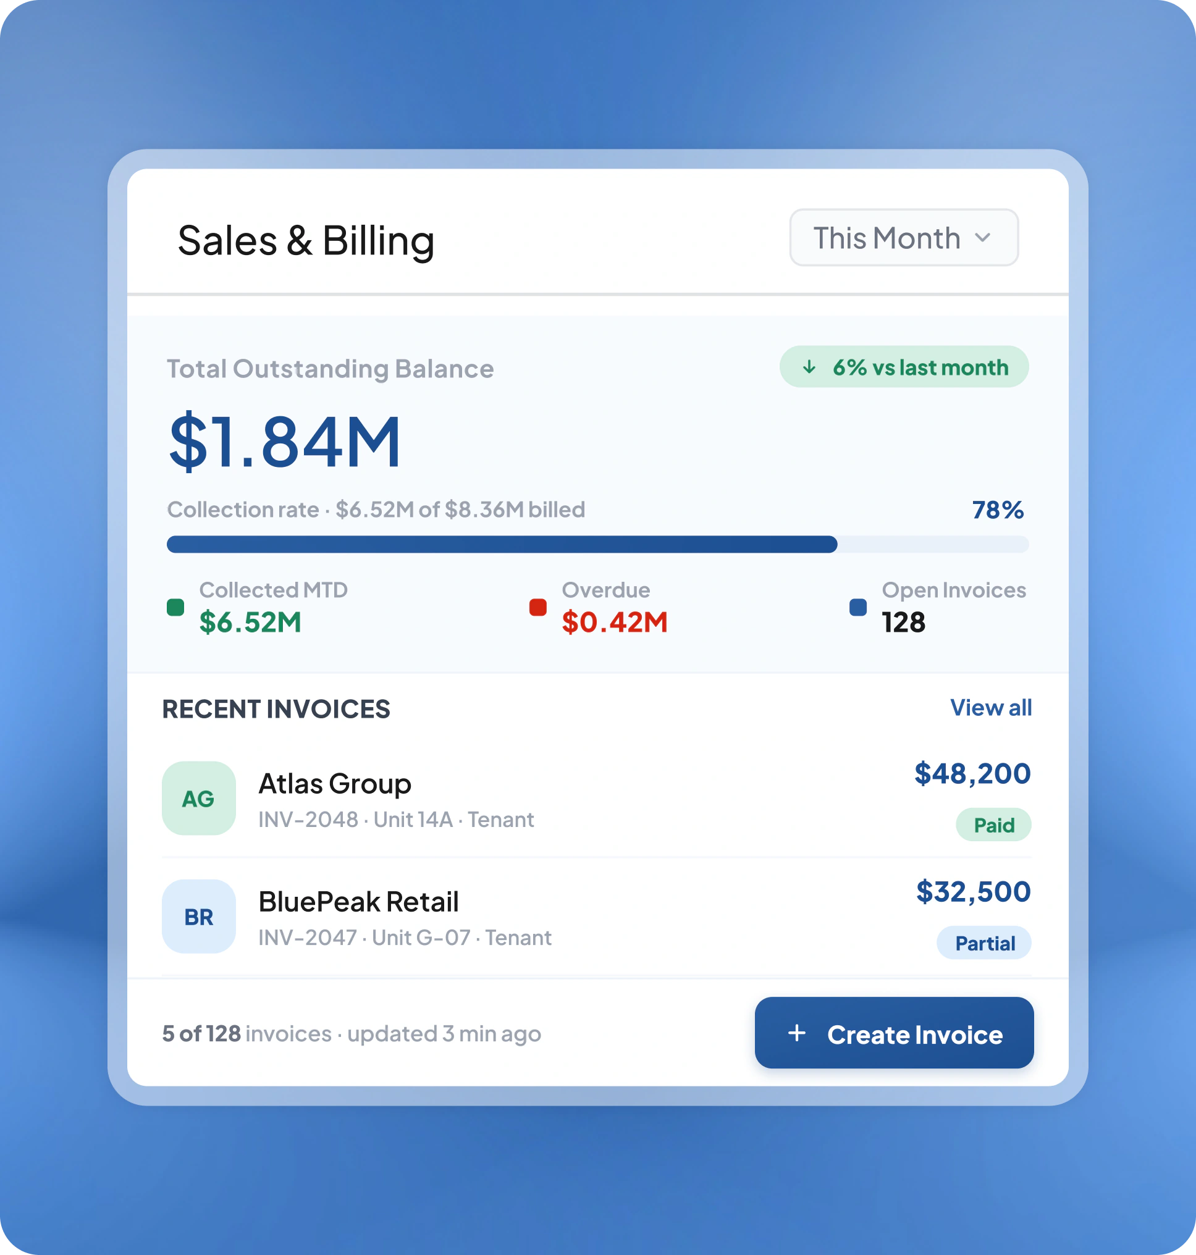Click the down arrow icon in trend badge

click(x=809, y=367)
